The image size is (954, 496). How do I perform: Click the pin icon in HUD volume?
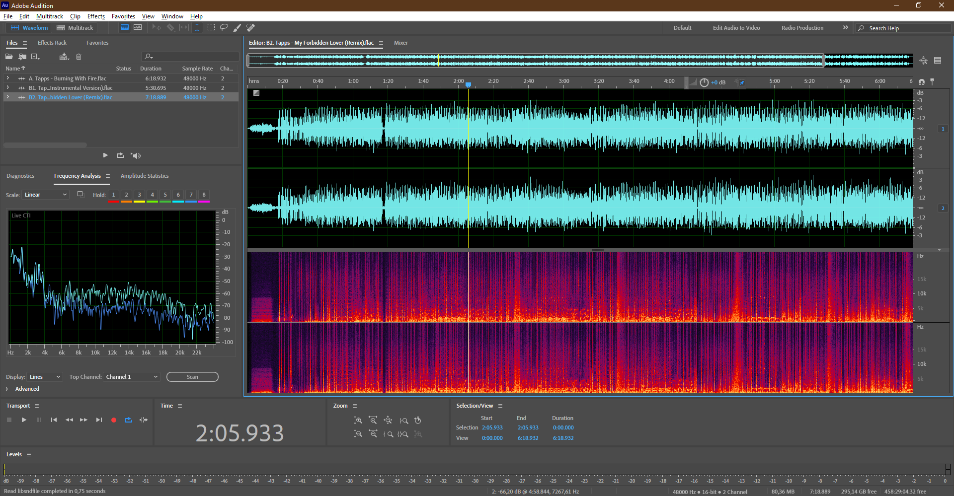(742, 82)
